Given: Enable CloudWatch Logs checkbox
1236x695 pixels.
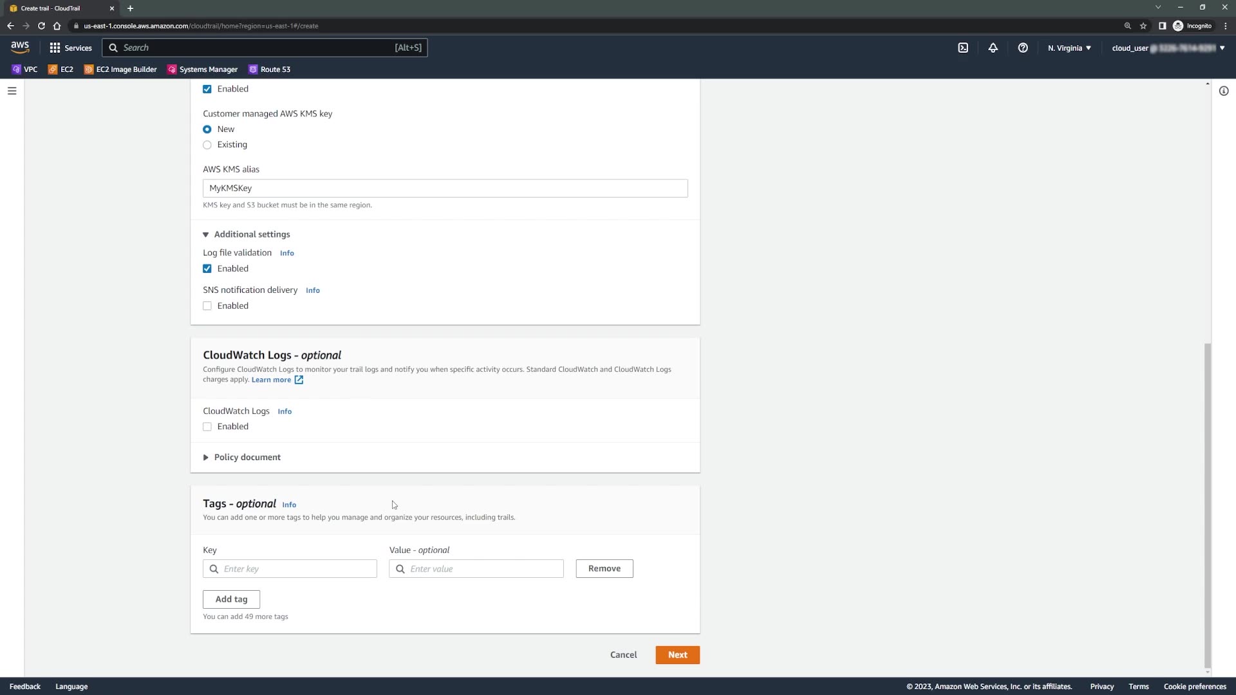Looking at the screenshot, I should [x=207, y=427].
